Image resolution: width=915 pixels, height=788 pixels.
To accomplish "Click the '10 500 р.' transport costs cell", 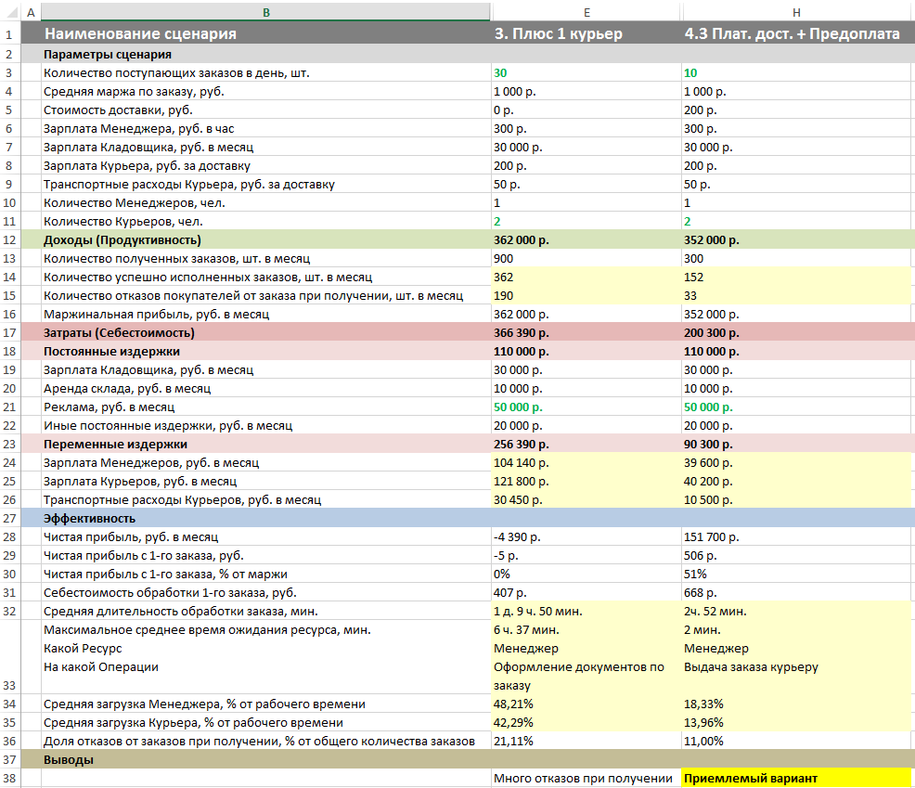I will click(x=796, y=500).
